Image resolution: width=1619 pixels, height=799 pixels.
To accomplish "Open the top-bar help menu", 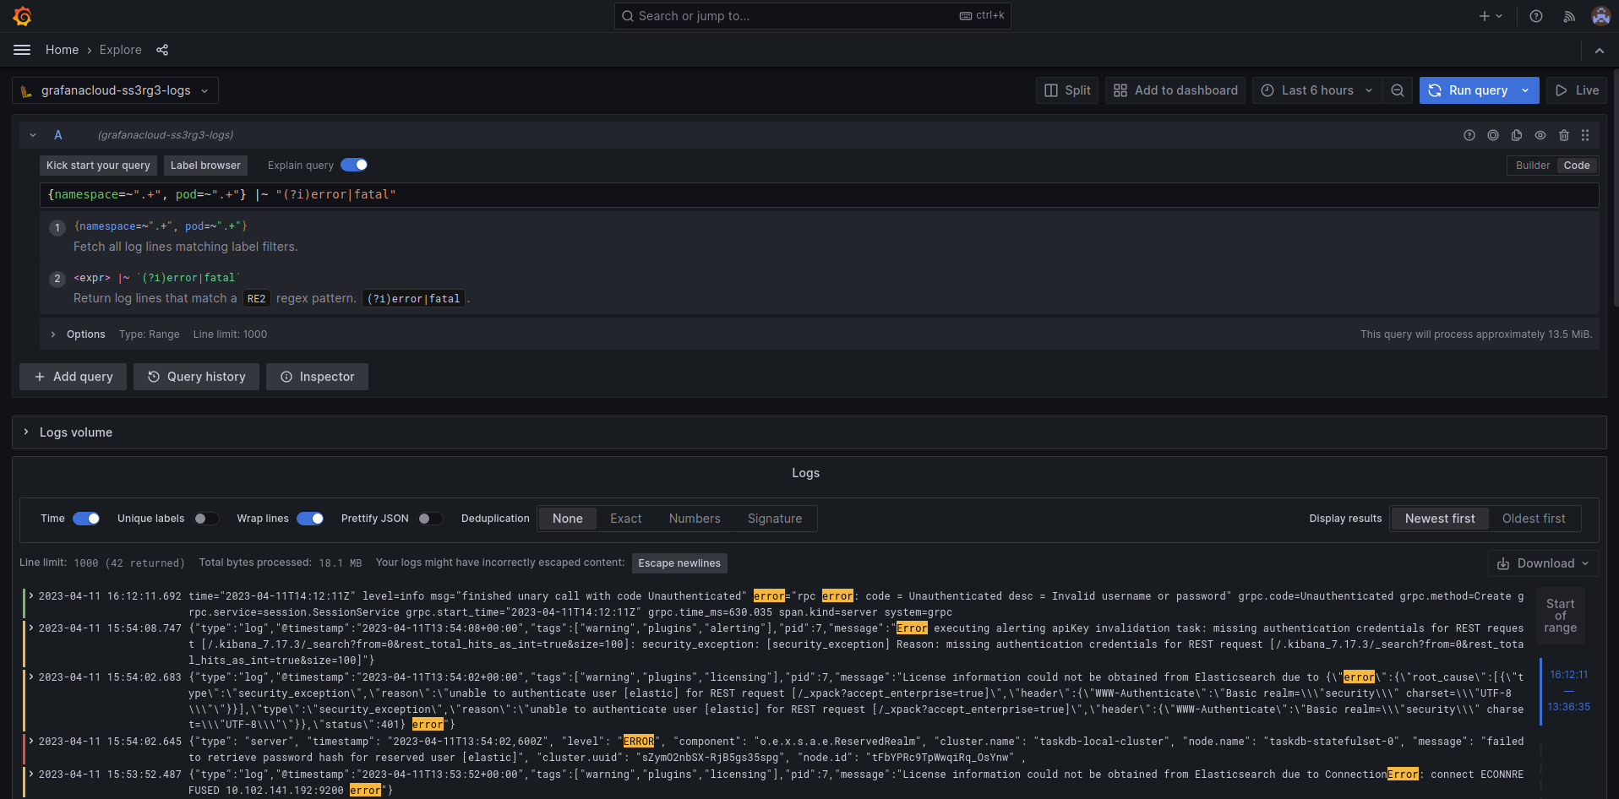I will 1536,16.
